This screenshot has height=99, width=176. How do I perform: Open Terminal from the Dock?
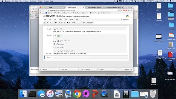32,94
